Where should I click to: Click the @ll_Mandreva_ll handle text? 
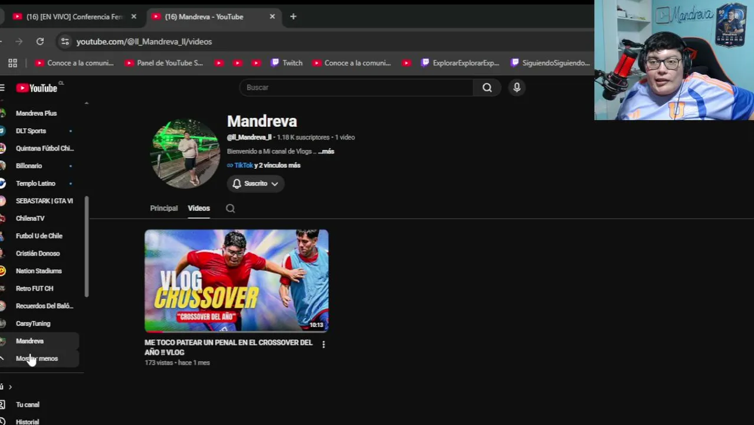249,137
